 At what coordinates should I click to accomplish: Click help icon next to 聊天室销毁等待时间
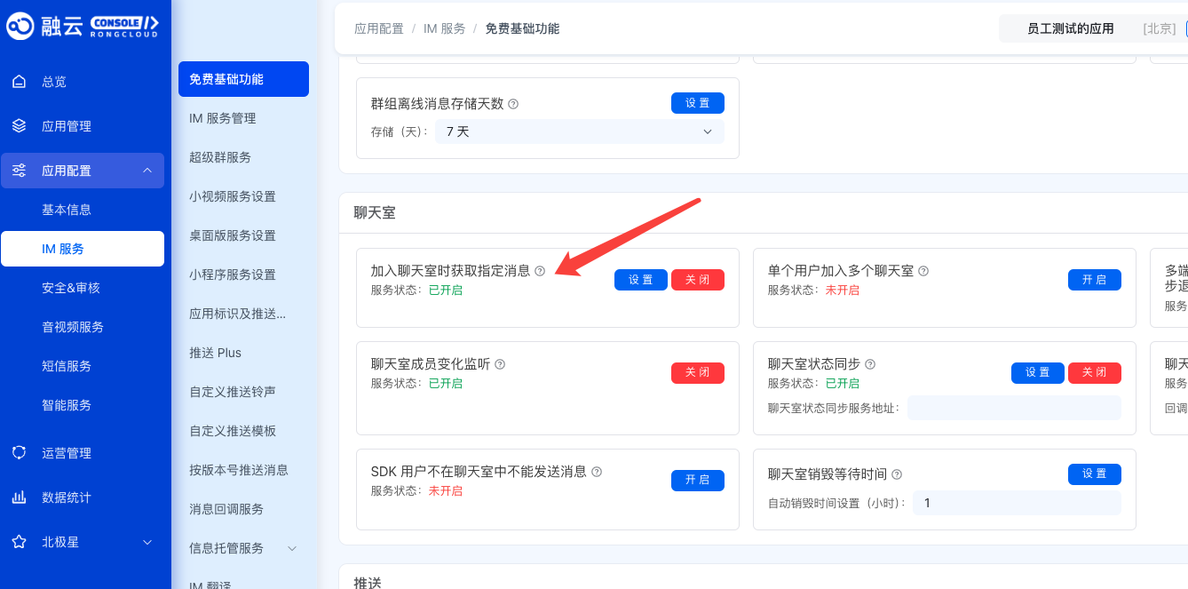click(897, 474)
